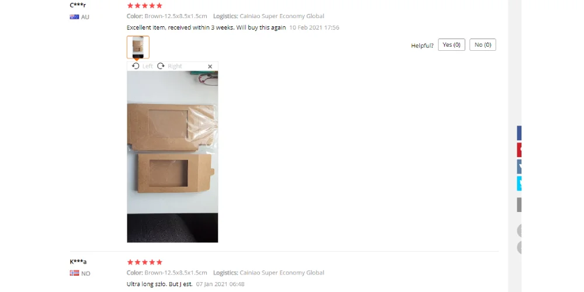Share via the cyan Twitter button
The image size is (584, 292).
(x=519, y=183)
